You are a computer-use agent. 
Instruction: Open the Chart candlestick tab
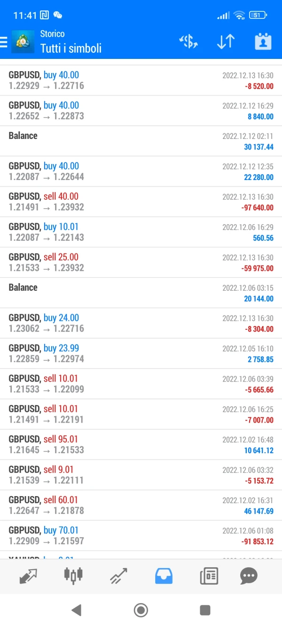pos(73,576)
